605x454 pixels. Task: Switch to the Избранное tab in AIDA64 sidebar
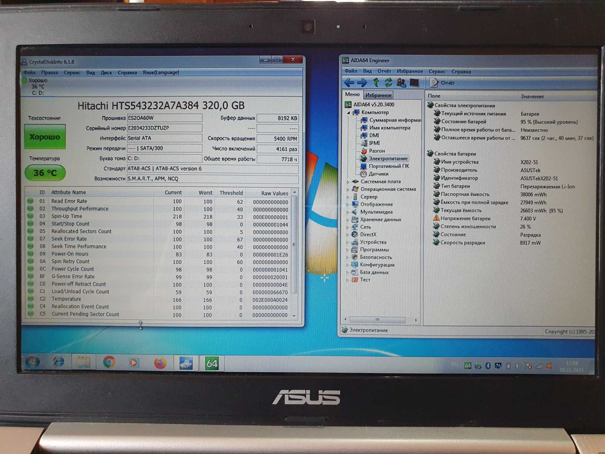coord(378,95)
